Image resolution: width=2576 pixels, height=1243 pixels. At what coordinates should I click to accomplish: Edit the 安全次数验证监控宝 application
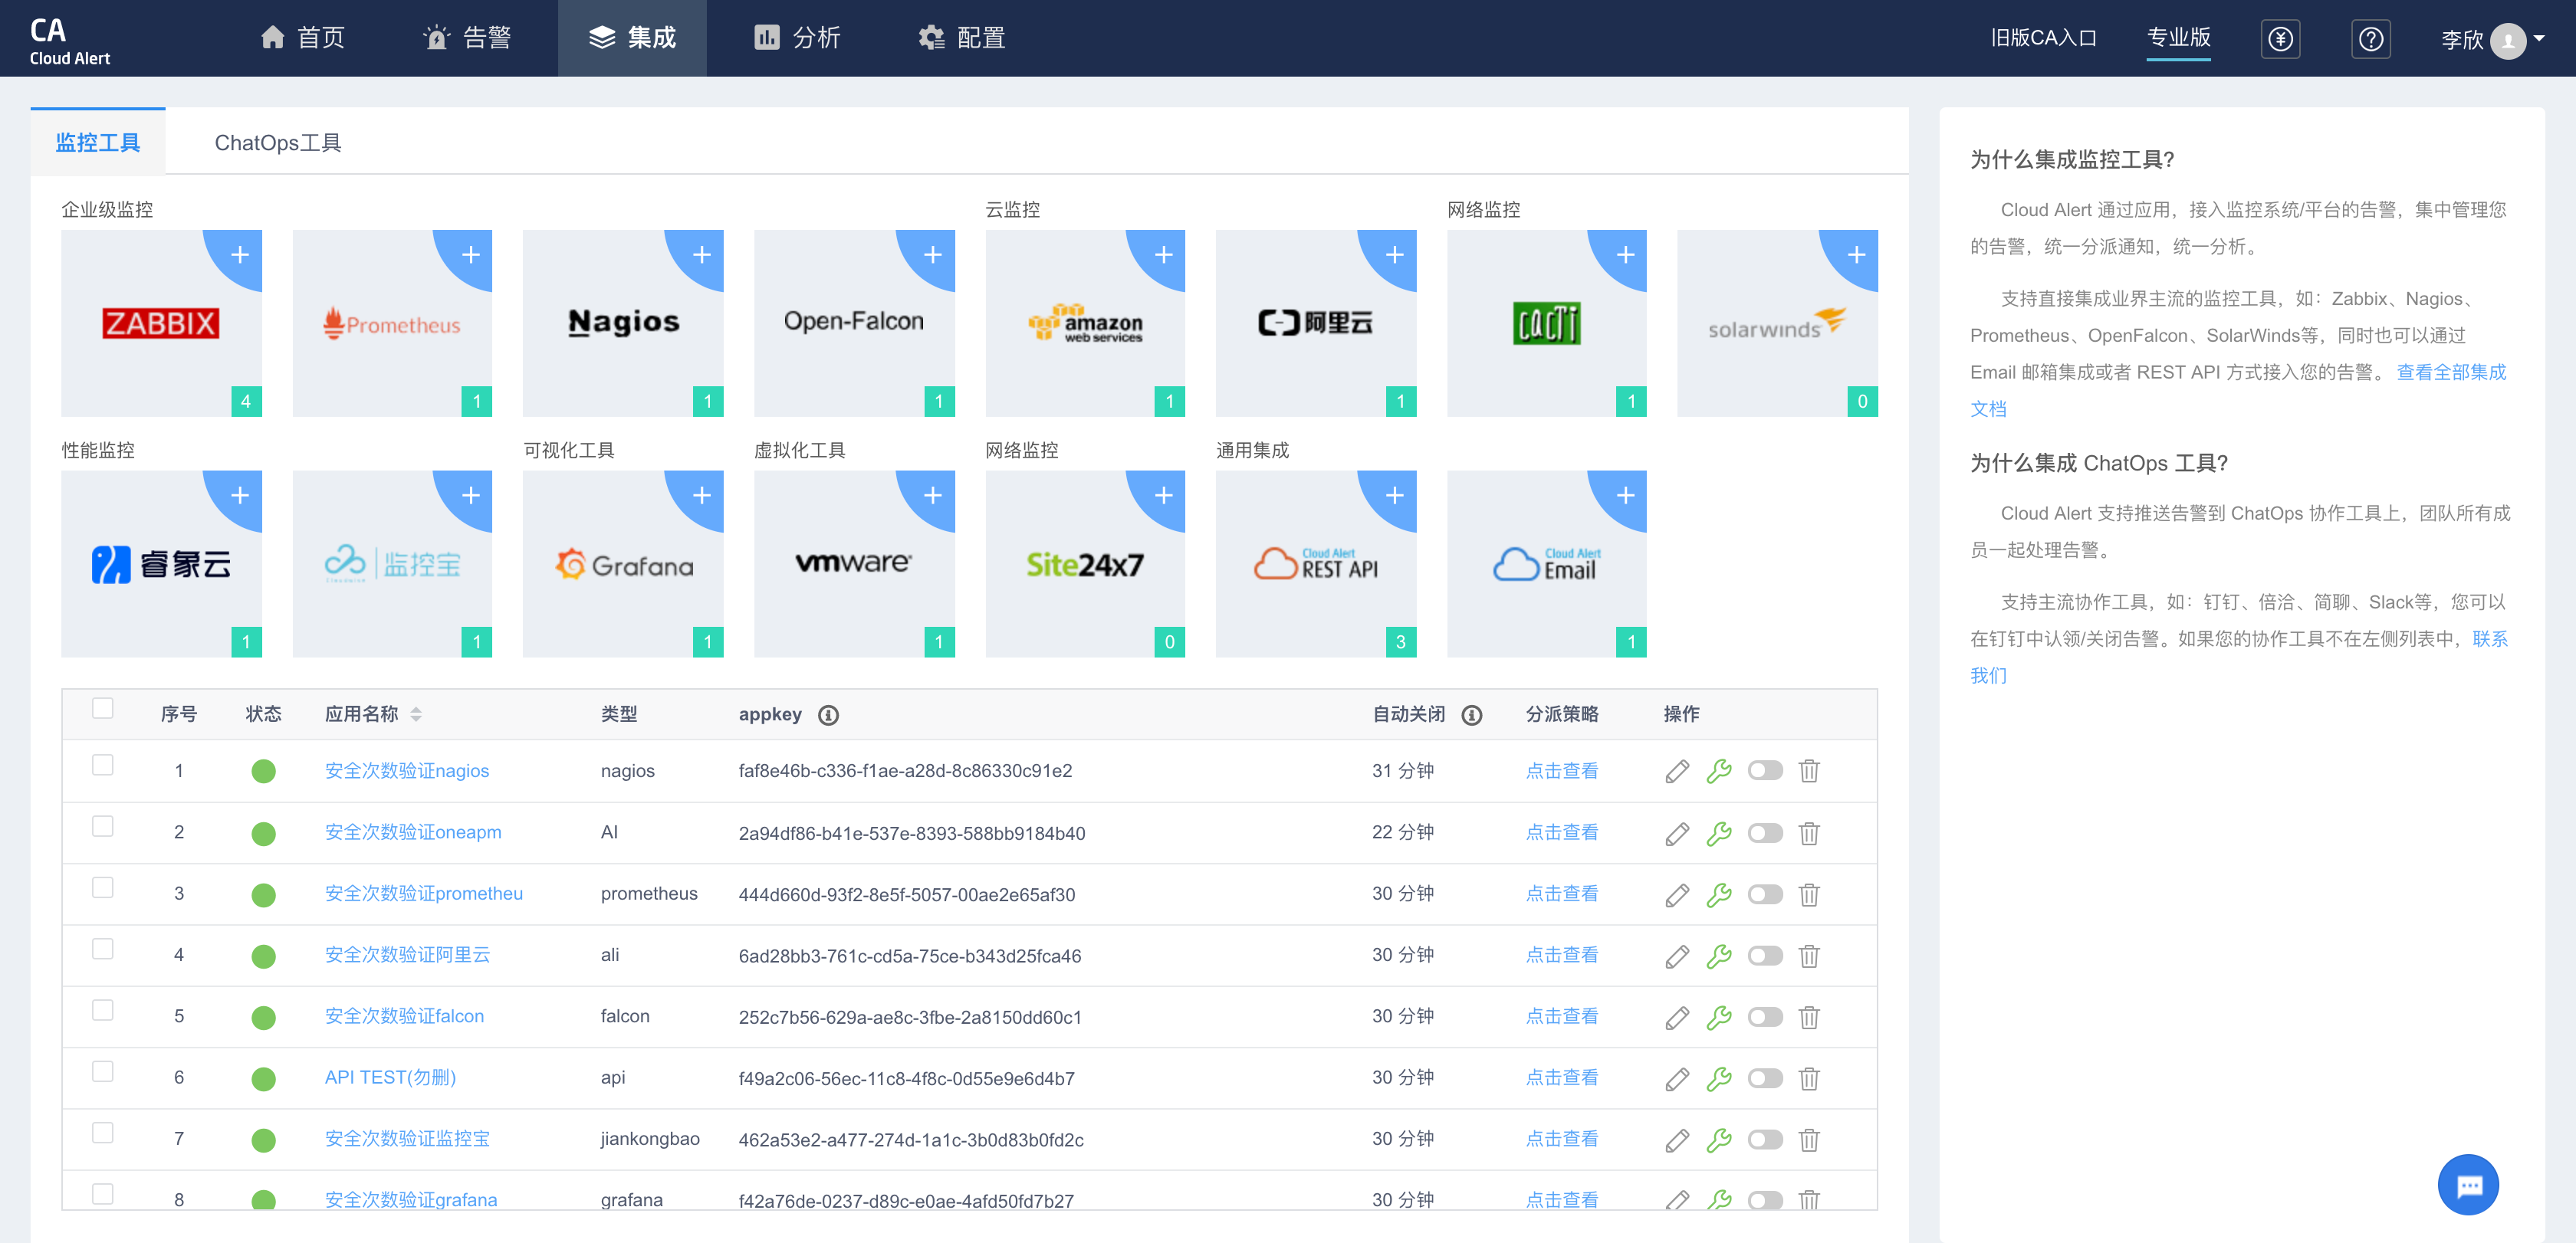(x=1677, y=1140)
